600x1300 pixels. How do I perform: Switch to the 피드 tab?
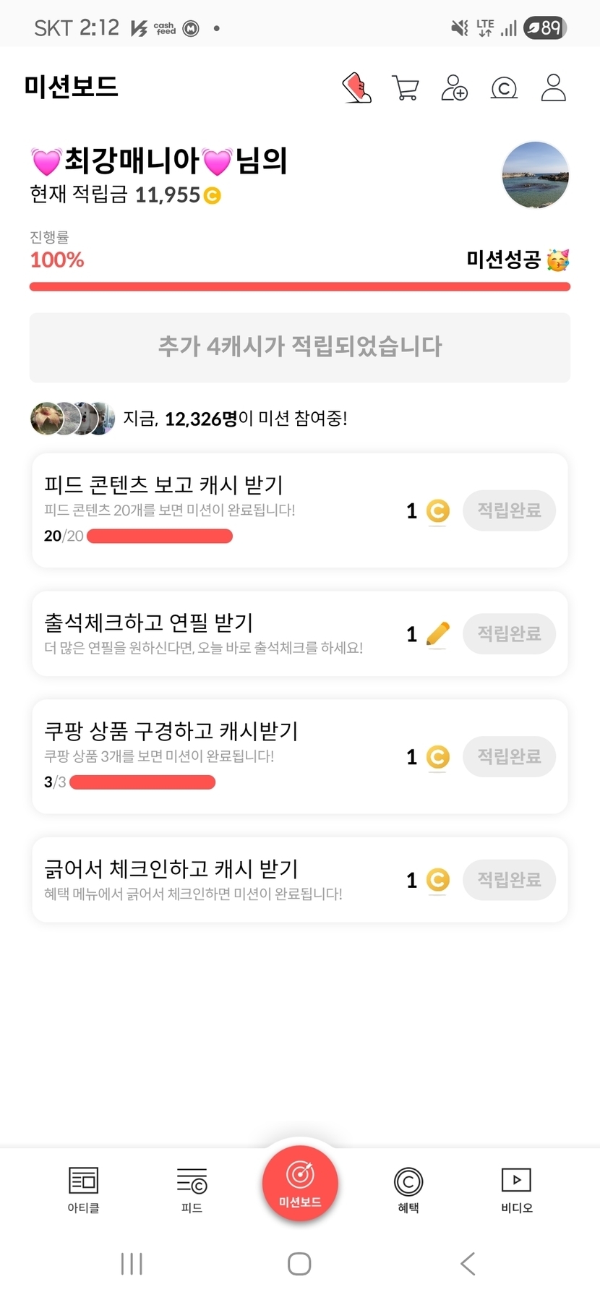192,1189
